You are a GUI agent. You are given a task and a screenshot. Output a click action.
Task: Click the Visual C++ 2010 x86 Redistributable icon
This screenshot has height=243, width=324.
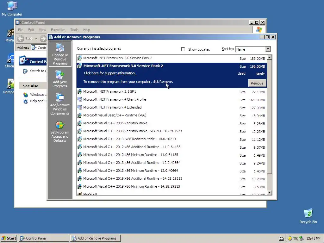coord(79,139)
